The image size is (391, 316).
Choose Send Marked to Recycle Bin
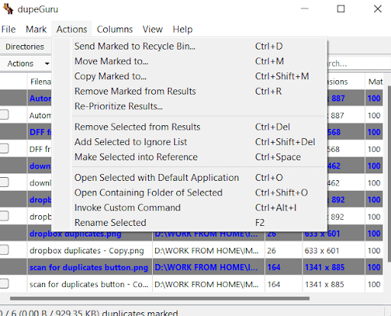(x=189, y=47)
